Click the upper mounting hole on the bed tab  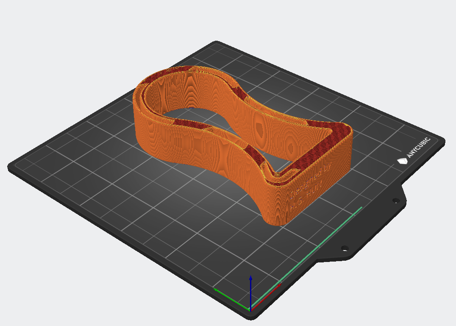tap(395, 201)
